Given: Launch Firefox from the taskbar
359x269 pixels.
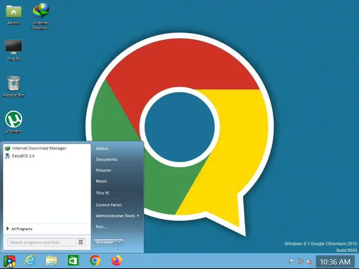Looking at the screenshot, I should pyautogui.click(x=117, y=261).
